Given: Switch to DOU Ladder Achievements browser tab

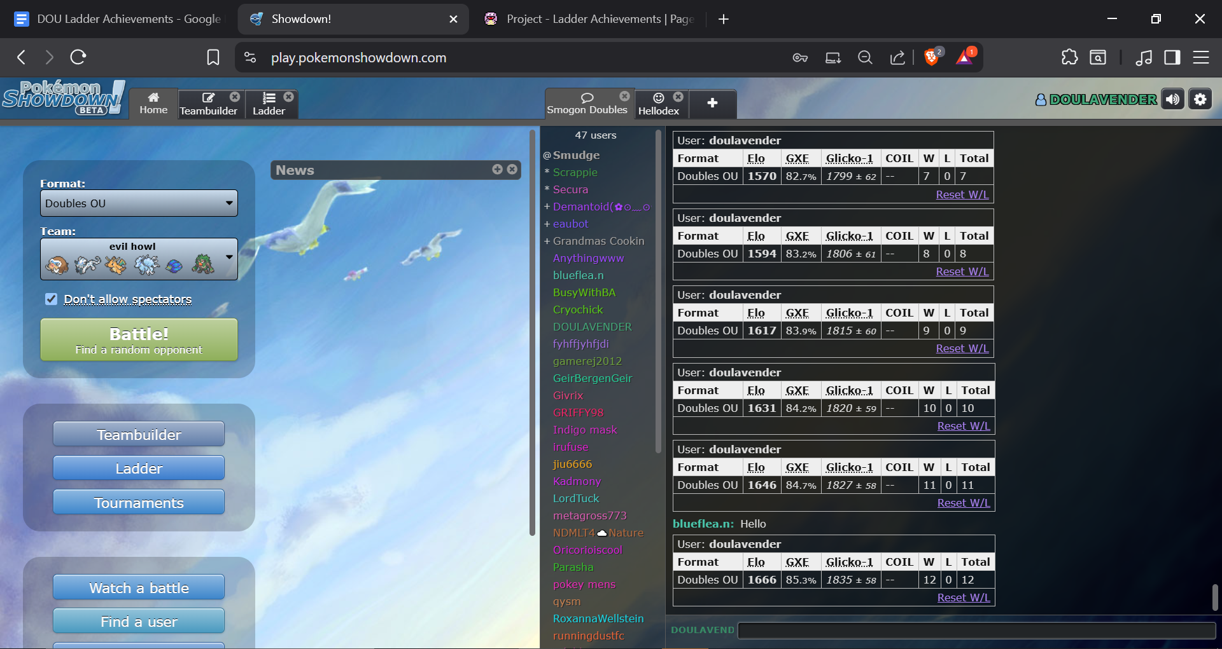Looking at the screenshot, I should point(118,19).
